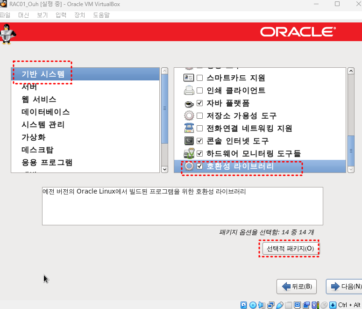This screenshot has height=309, width=362.
Task: Click the Ctrl + Alt host key label
Action: pyautogui.click(x=349, y=305)
